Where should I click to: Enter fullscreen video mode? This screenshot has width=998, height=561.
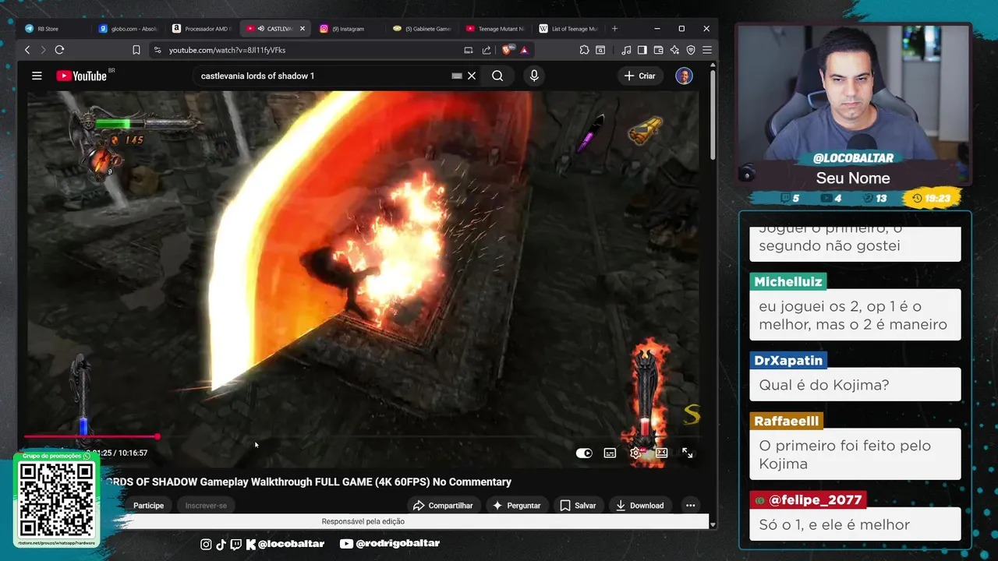click(688, 453)
